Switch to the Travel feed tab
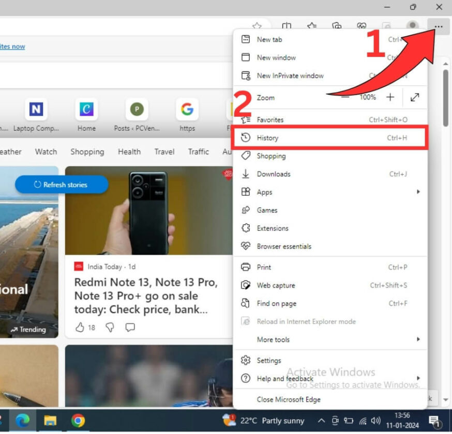The width and height of the screenshot is (452, 434). click(x=164, y=151)
